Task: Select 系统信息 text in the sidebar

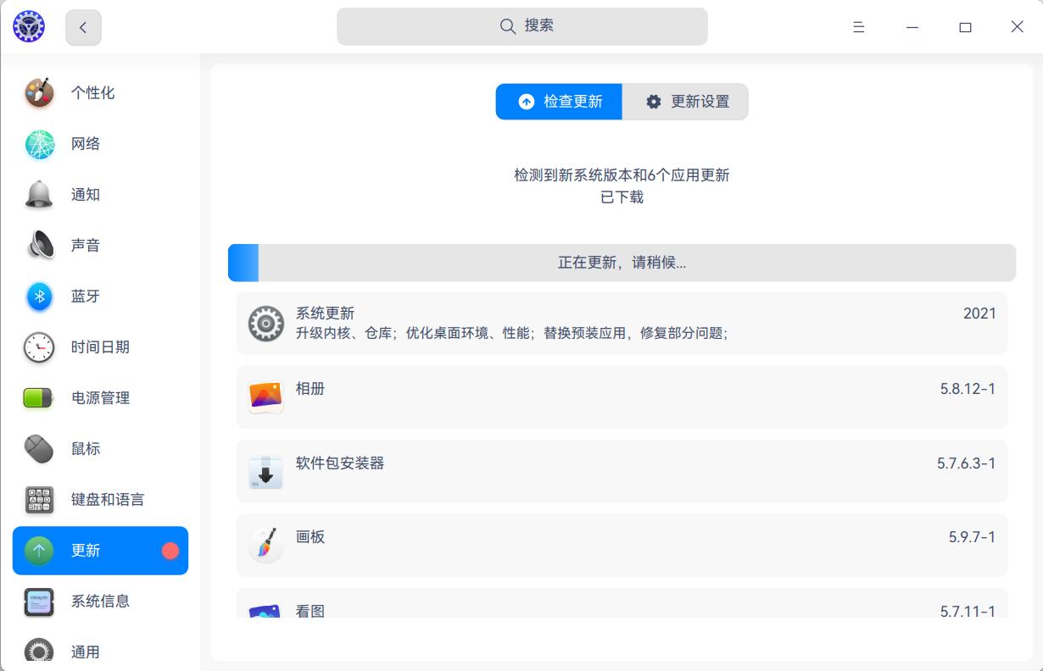Action: coord(100,602)
